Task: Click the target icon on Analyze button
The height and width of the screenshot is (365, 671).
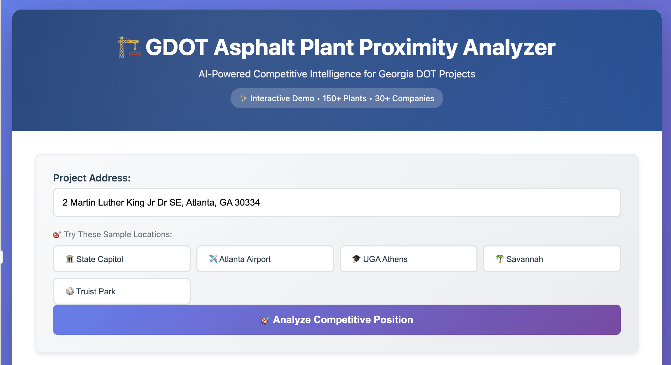Action: click(x=265, y=320)
